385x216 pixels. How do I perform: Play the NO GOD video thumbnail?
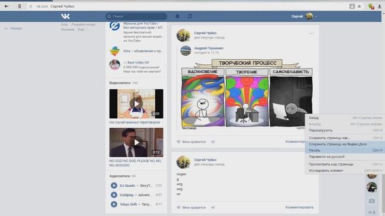pyautogui.click(x=137, y=142)
